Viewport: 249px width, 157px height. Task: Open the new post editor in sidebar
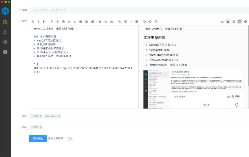point(5,32)
